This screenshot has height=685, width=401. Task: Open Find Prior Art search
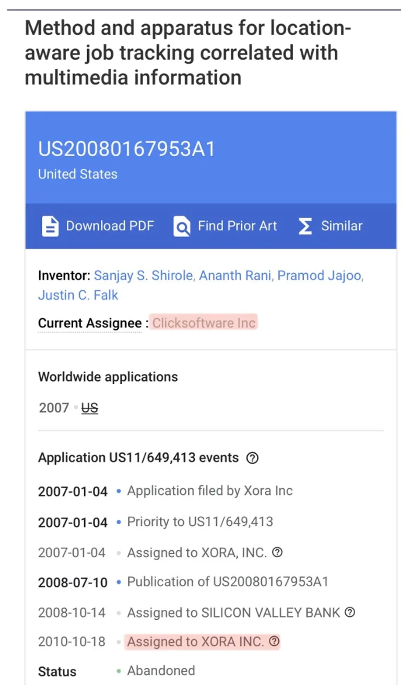coord(225,226)
